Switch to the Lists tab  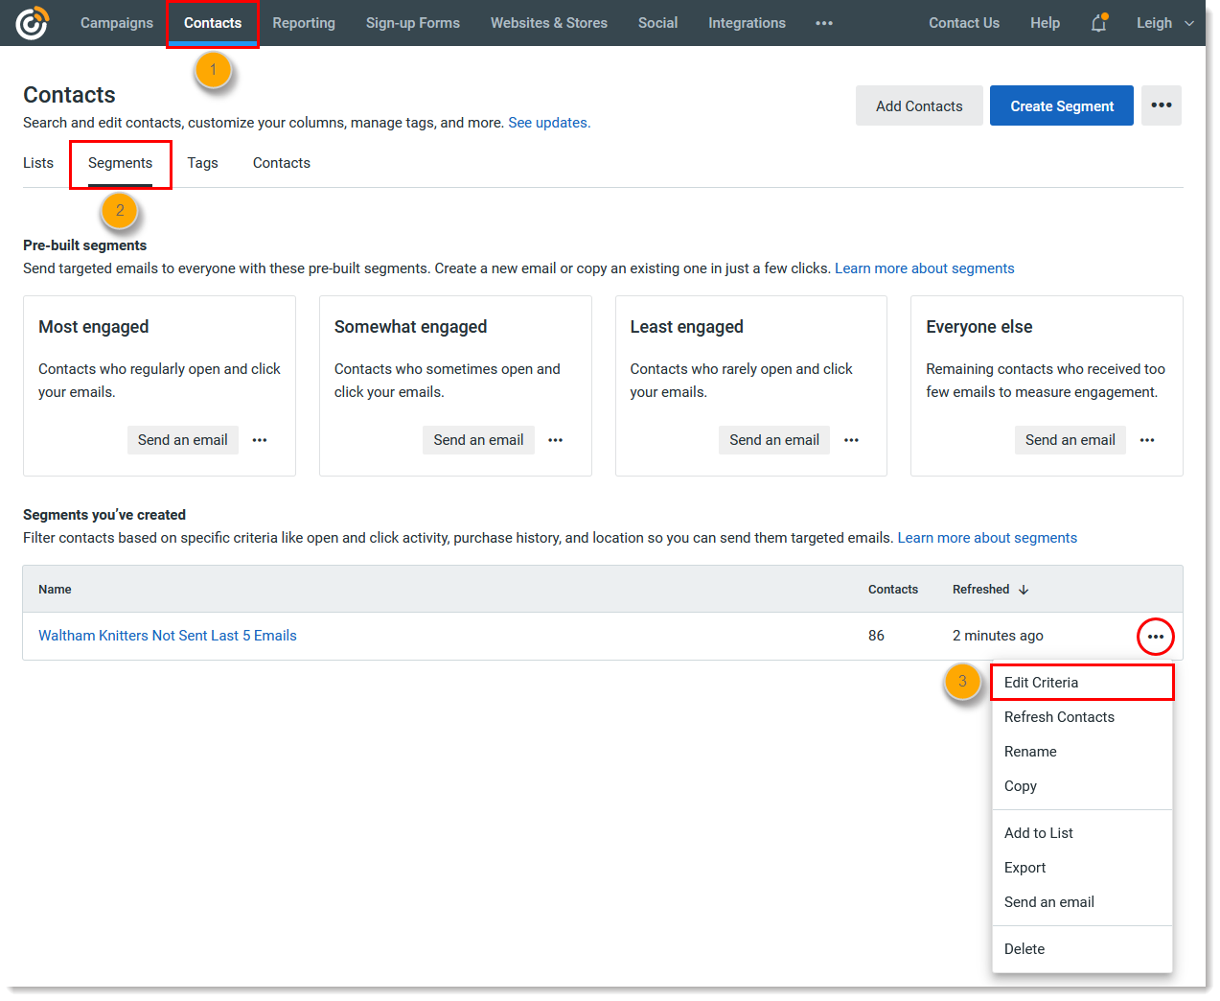(x=38, y=162)
